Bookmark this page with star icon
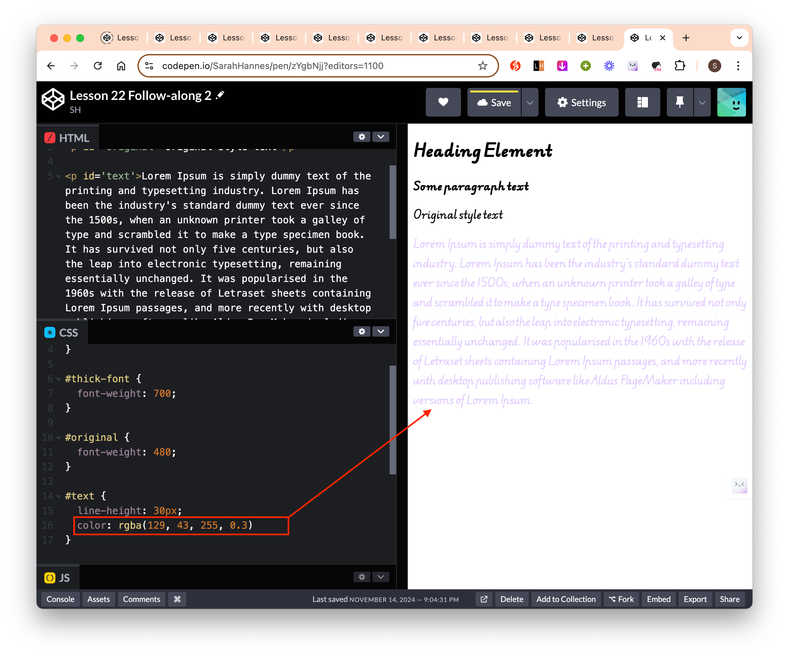 (482, 66)
